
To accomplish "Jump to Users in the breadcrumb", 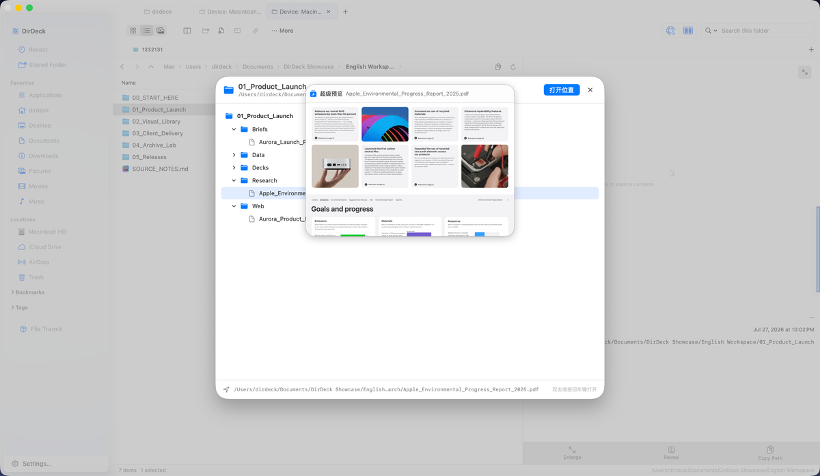I will pyautogui.click(x=193, y=67).
